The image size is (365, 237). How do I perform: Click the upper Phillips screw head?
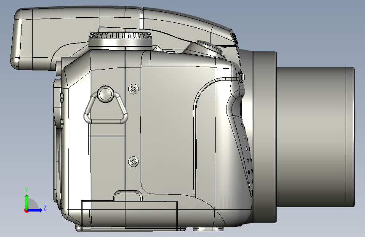tap(133, 89)
